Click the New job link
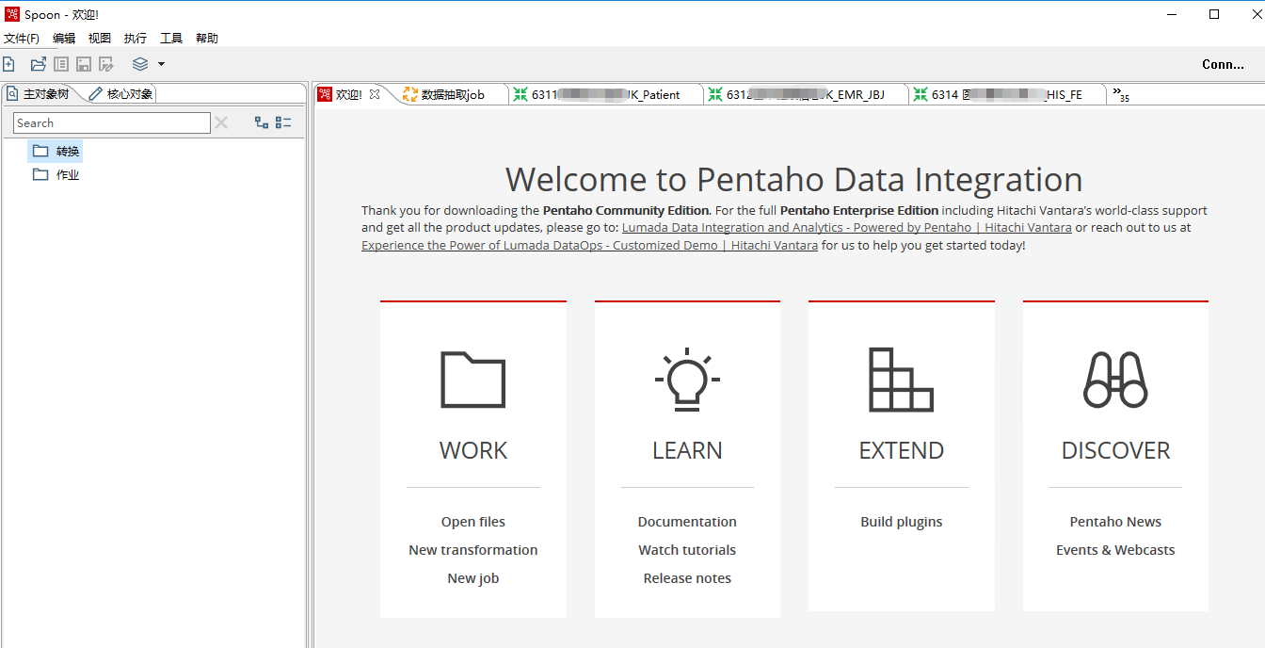 coord(473,578)
